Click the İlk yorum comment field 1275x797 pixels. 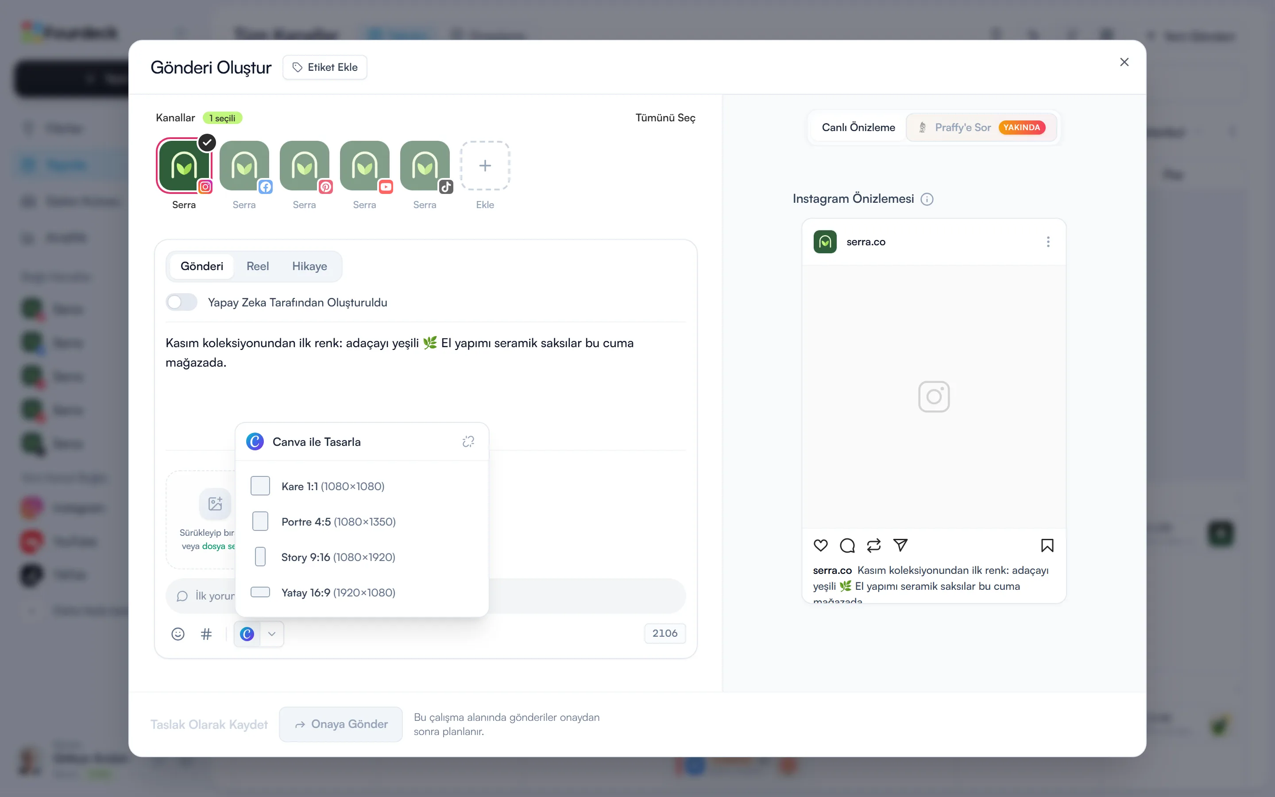pyautogui.click(x=426, y=596)
